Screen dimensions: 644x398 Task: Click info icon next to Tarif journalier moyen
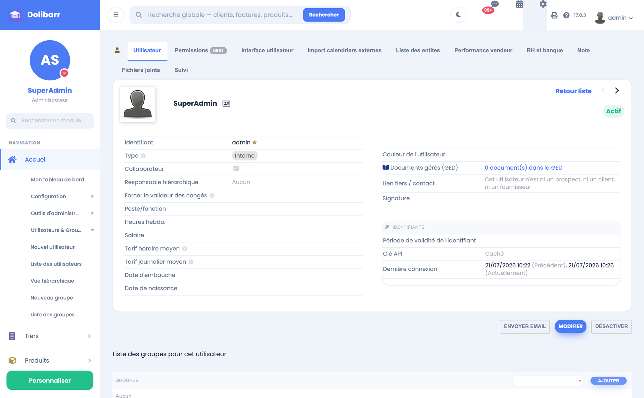[191, 262]
